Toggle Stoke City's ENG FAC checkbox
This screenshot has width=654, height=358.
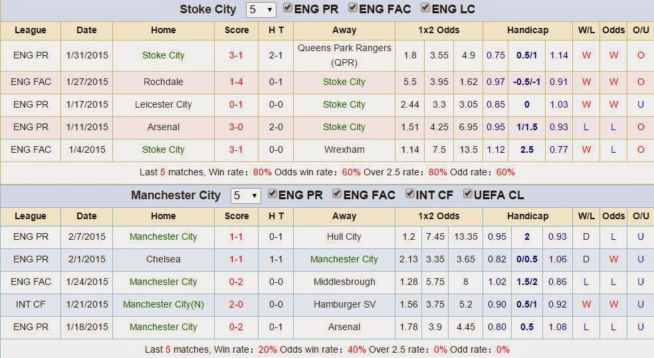pyautogui.click(x=353, y=7)
